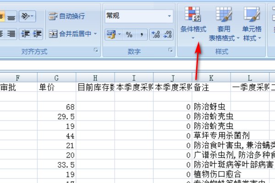Image resolution: width=275 pixels, height=183 pixels.
Task: Expand the Merge and Center dropdown arrow
Action: pos(95,33)
